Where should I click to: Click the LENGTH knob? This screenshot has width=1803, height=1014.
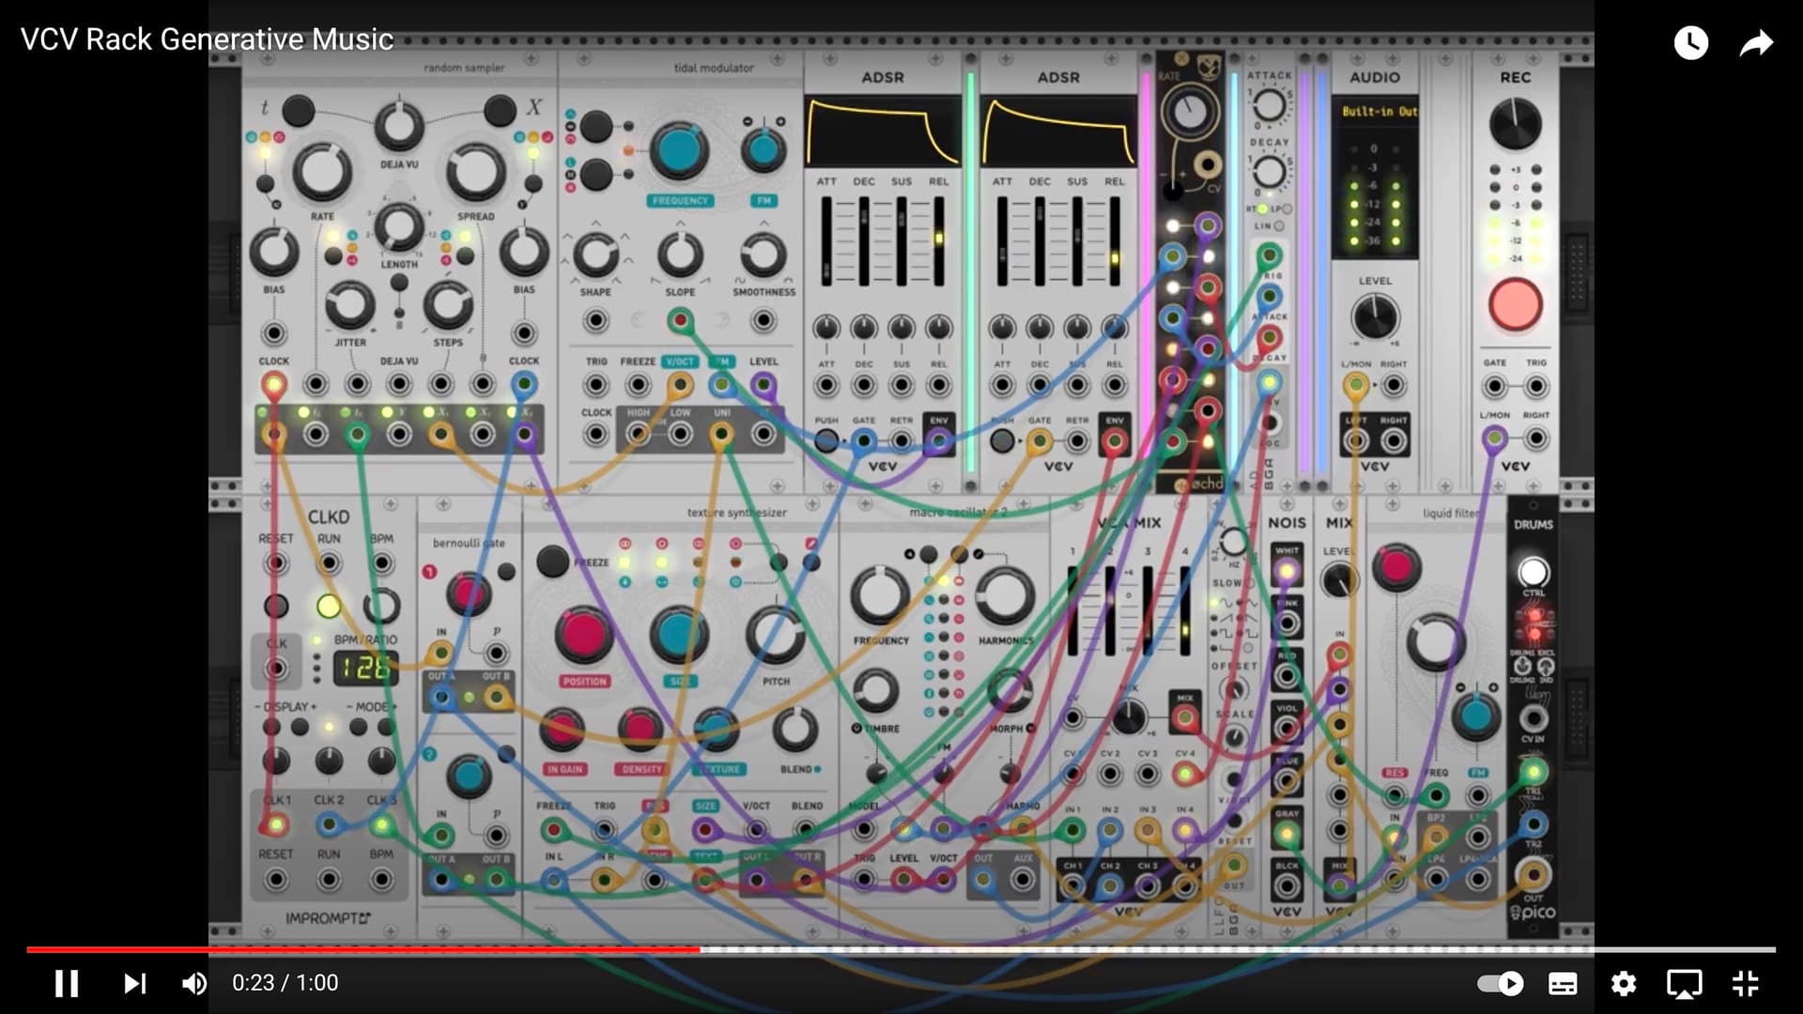[x=399, y=226]
